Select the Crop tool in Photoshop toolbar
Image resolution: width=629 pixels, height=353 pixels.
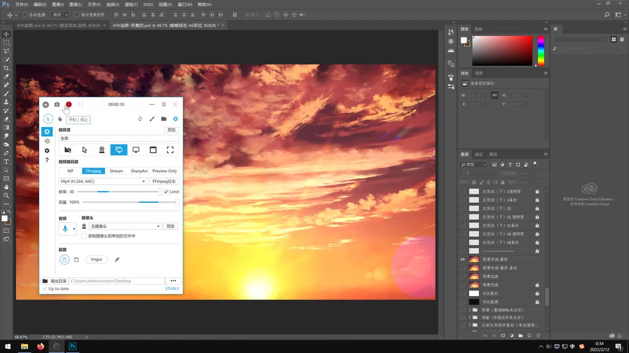point(6,68)
